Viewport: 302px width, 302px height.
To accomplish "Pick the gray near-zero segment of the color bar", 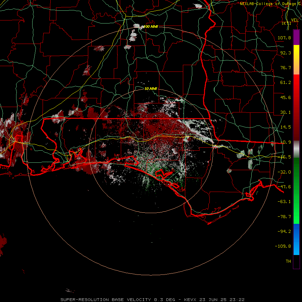I will [296, 149].
